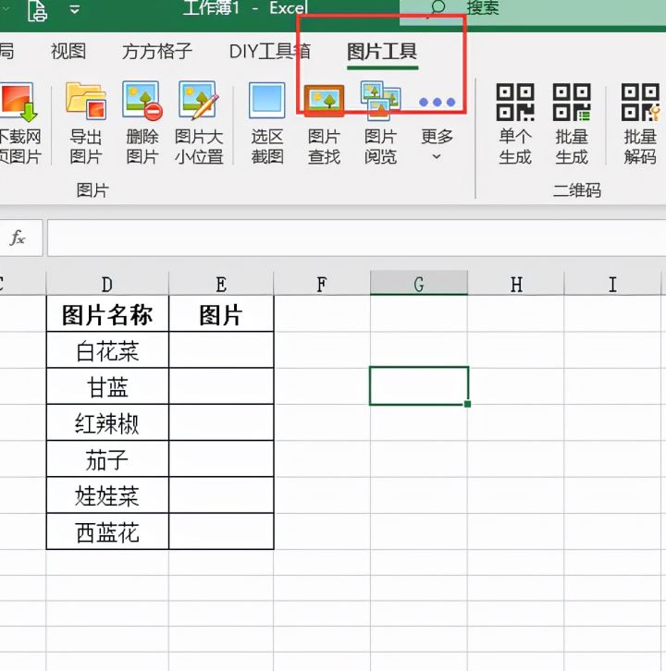Select the cell containing 娃娃菜

107,495
